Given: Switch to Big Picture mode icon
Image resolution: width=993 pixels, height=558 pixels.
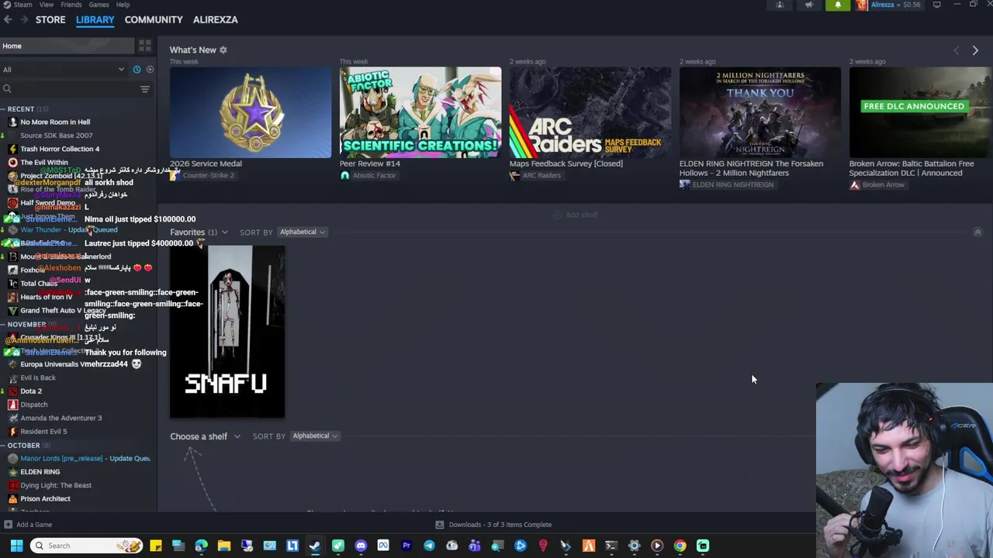Looking at the screenshot, I should click(937, 5).
